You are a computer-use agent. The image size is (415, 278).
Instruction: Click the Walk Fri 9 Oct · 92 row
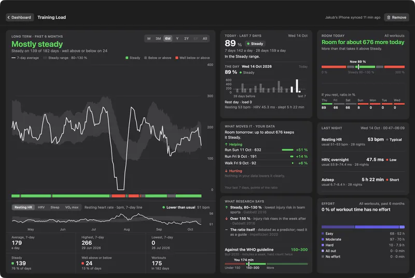[266, 163]
